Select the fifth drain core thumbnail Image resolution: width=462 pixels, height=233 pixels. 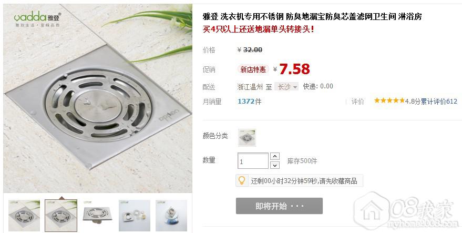171,216
